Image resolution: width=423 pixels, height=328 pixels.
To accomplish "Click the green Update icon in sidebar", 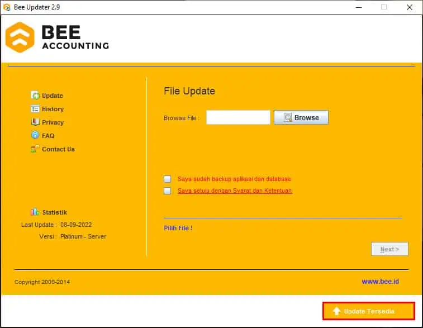I will [x=35, y=95].
